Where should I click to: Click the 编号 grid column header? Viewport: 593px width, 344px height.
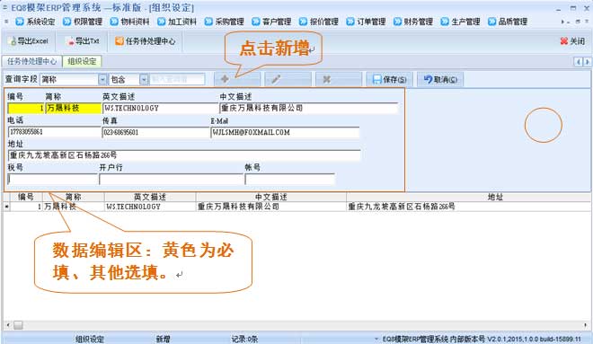26,197
